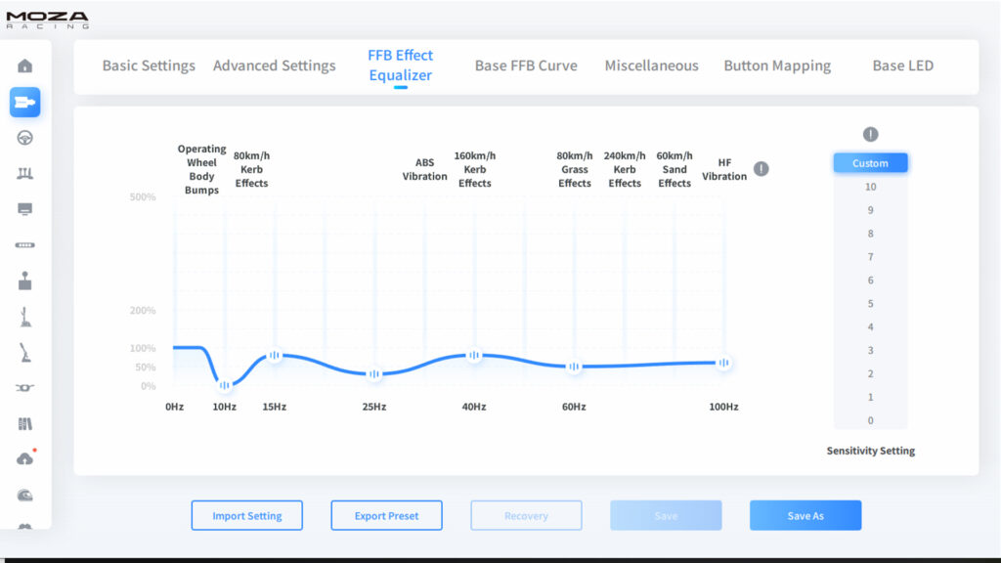Select the wheel base icon in the sidebar
The image size is (1001, 563).
[x=25, y=103]
